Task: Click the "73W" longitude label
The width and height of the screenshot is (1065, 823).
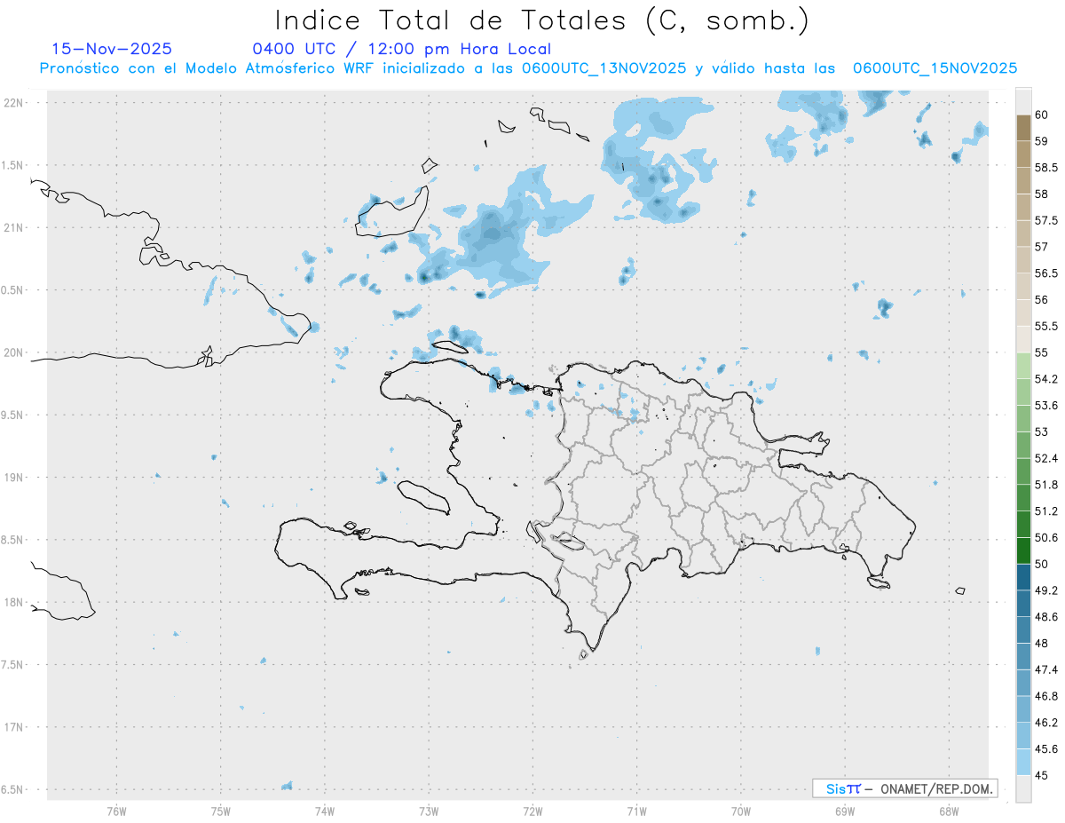Action: tap(429, 811)
